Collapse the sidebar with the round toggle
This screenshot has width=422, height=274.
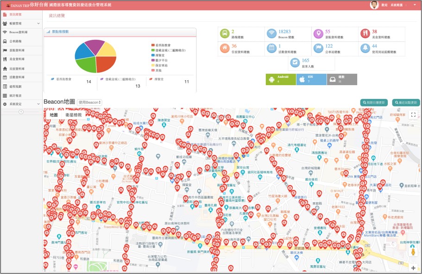(x=21, y=112)
